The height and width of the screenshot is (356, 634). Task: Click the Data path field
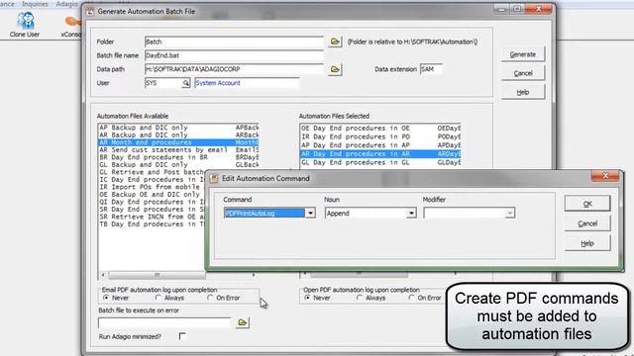234,69
